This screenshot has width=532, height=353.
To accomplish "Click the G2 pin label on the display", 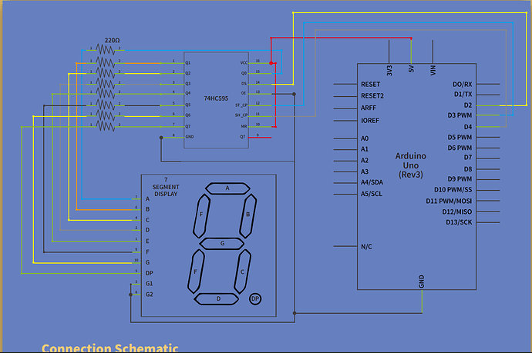I will (150, 295).
